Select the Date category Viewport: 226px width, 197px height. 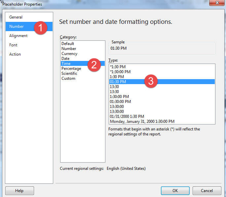[65, 59]
